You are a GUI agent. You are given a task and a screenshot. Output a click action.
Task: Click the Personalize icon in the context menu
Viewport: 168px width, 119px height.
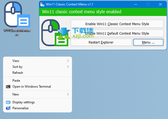point(8,108)
